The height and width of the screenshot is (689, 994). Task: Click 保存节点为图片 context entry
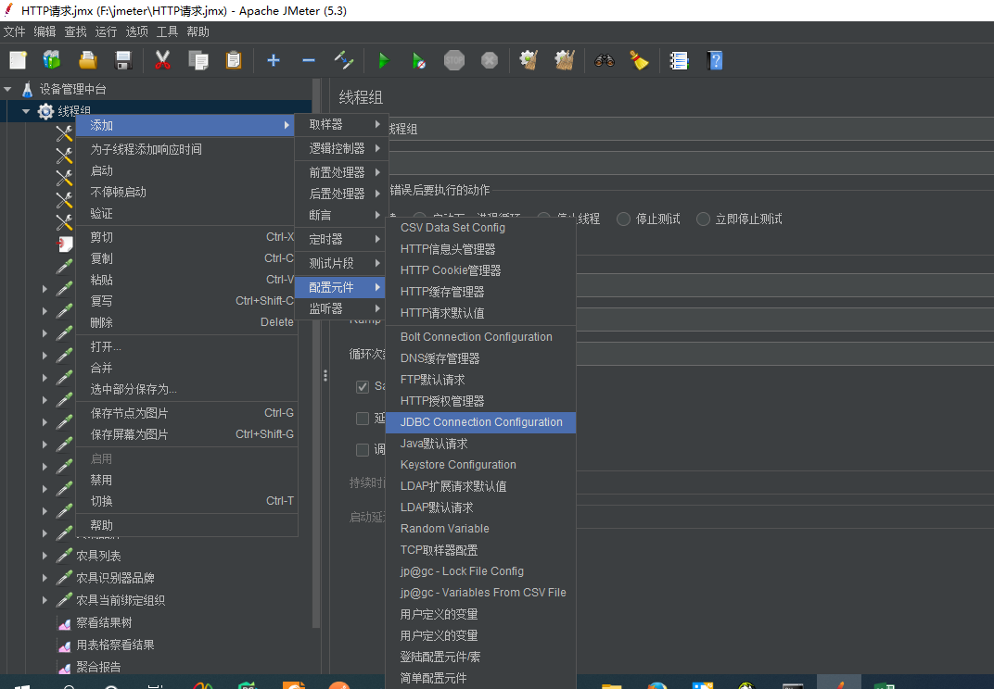pos(186,413)
